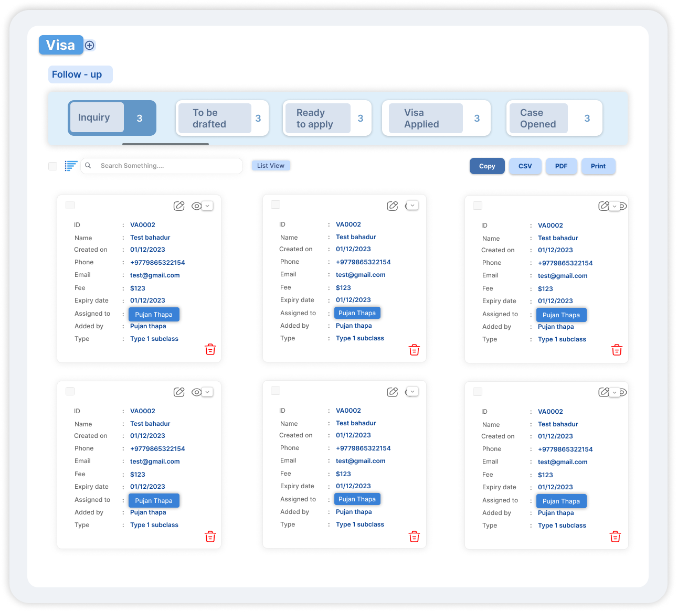View top-left card via eye icon

196,206
